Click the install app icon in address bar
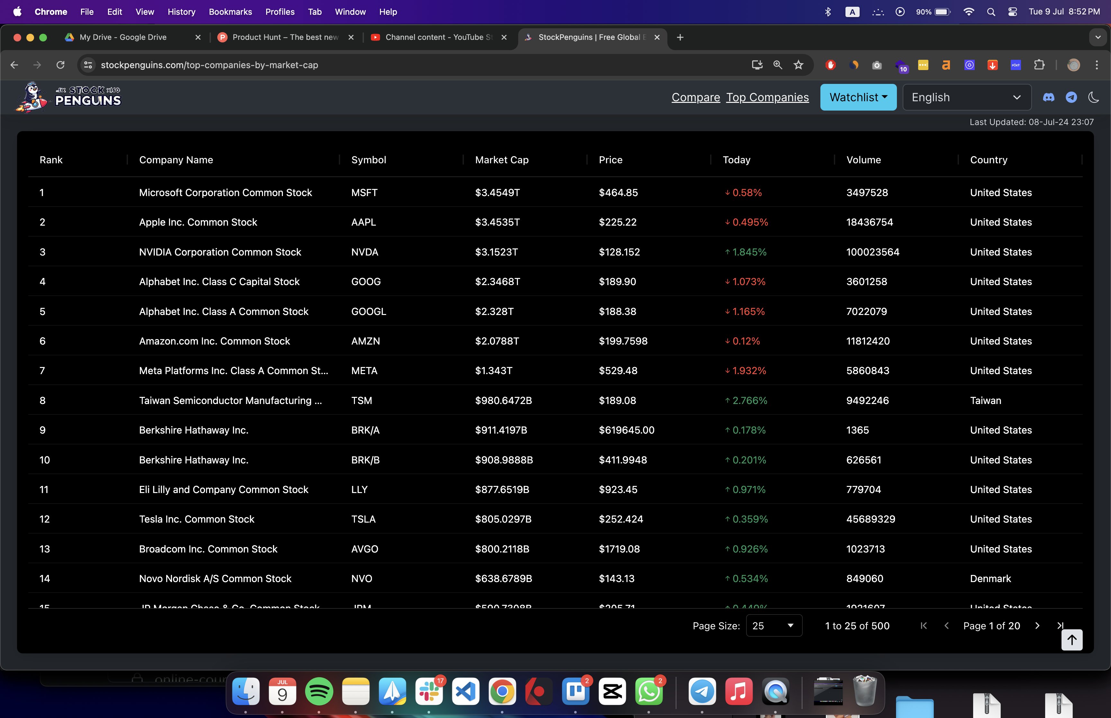1111x718 pixels. 757,65
